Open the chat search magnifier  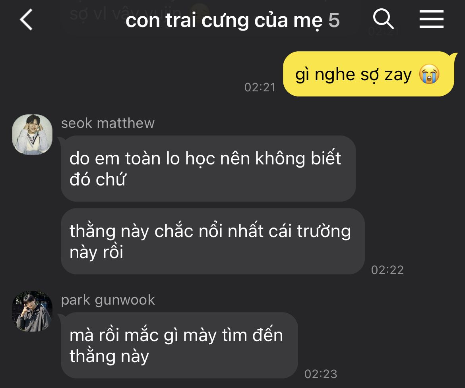[383, 19]
